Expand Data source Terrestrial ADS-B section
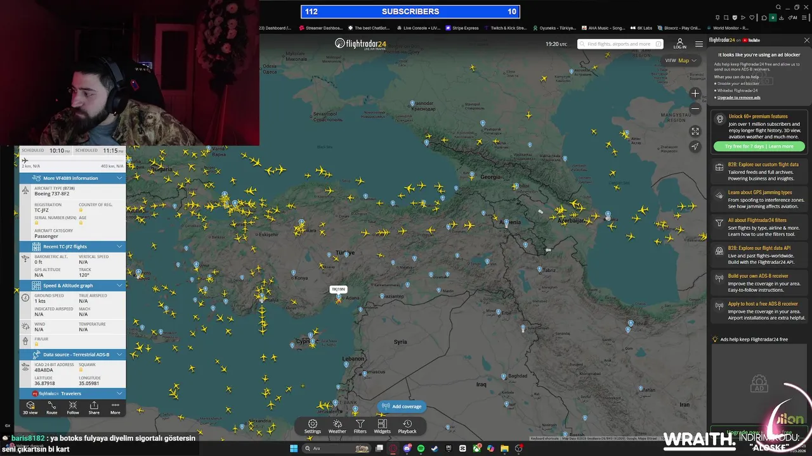This screenshot has width=812, height=456. (72, 355)
